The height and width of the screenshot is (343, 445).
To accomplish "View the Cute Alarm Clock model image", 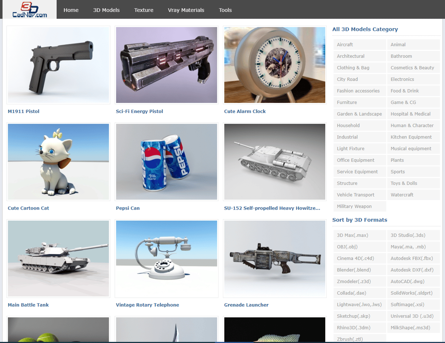I will click(275, 65).
